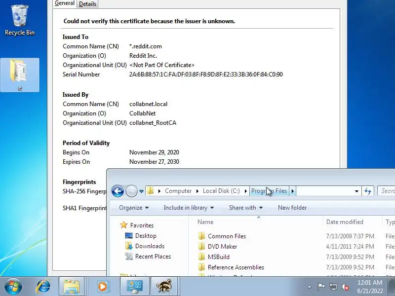Click the DVD Maker folder icon
The height and width of the screenshot is (296, 395).
click(x=201, y=246)
